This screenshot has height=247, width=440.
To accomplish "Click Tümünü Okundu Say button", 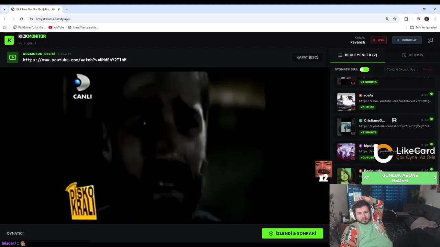I will [401, 70].
